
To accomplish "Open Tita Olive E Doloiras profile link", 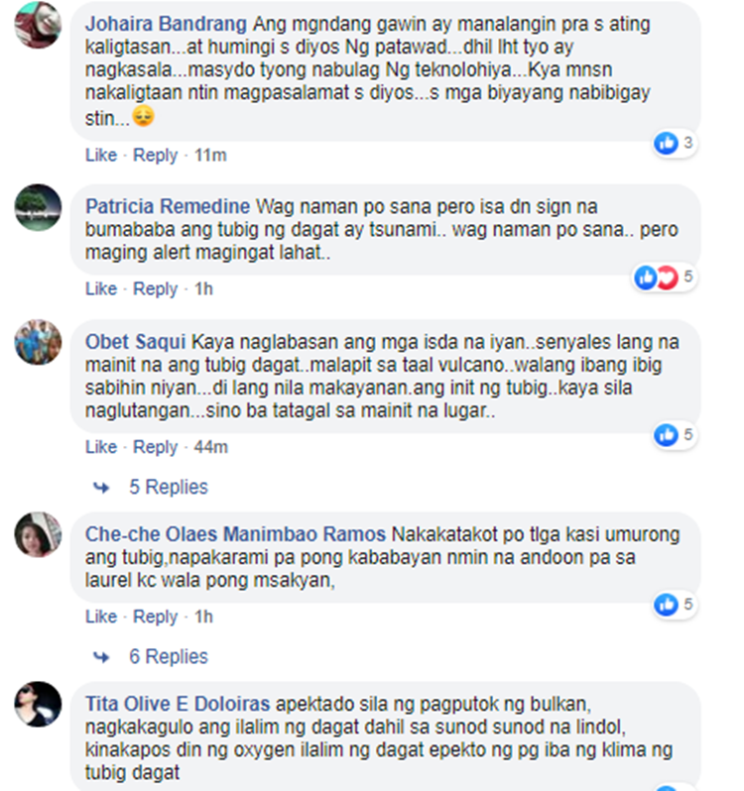I will (178, 704).
